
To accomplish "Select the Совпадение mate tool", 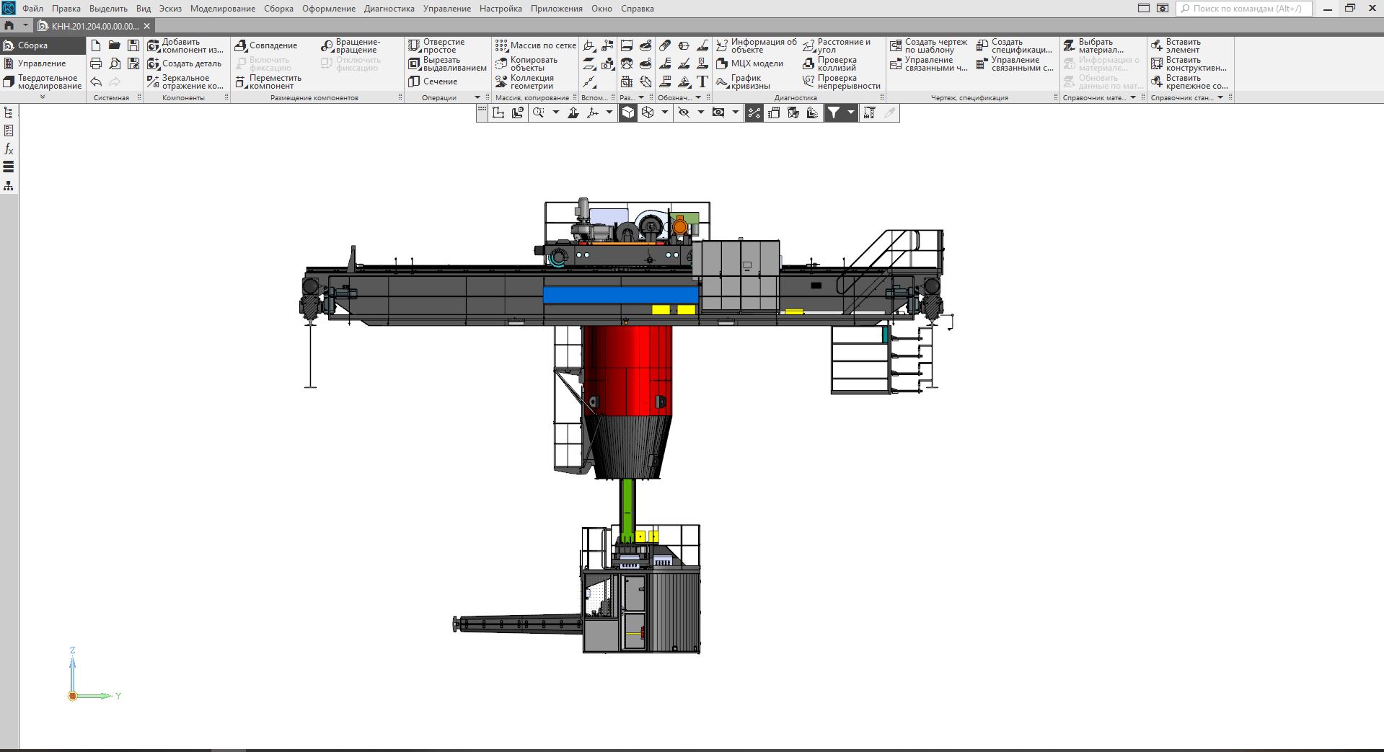I will [x=266, y=45].
